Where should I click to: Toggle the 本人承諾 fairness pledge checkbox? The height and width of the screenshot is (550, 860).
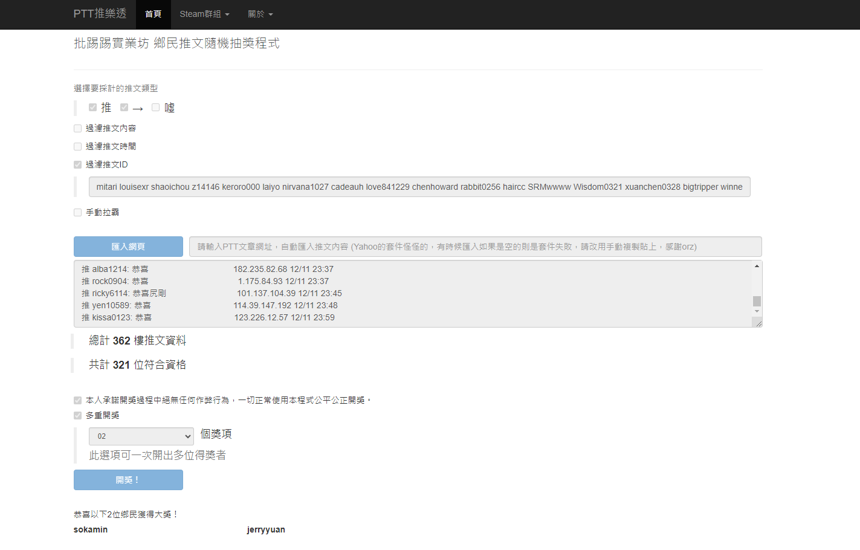77,400
